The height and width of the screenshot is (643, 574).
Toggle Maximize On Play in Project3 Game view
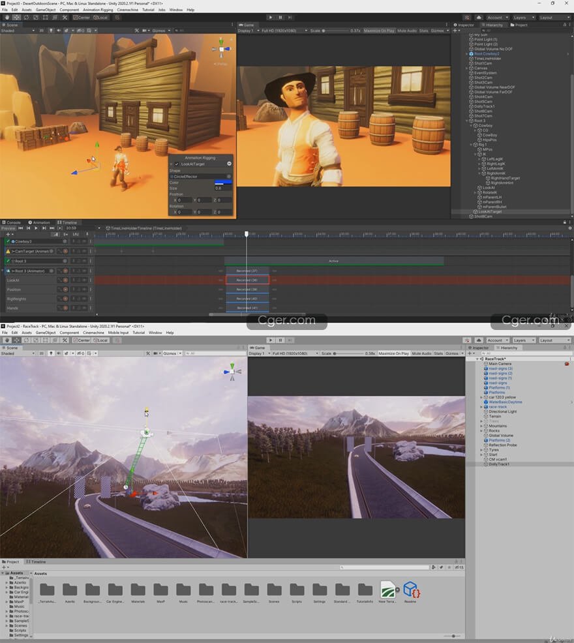(x=379, y=31)
